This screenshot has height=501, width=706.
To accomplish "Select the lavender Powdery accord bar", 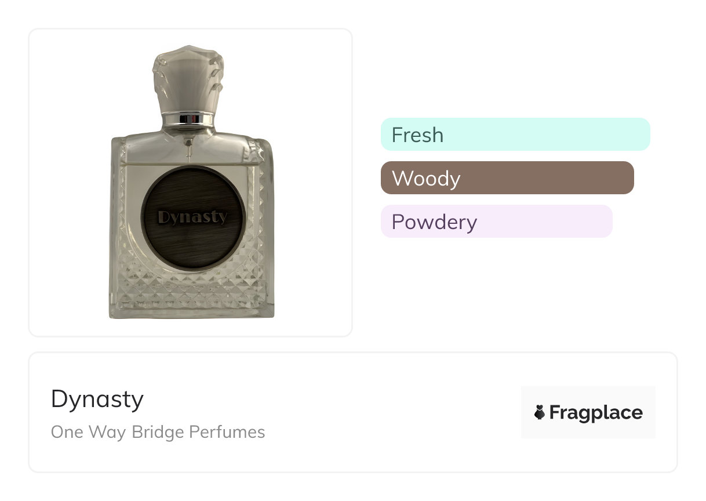I will (x=496, y=222).
